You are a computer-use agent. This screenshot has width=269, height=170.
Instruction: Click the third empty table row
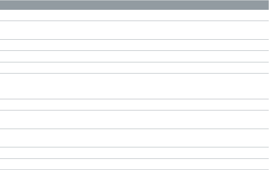click(134, 45)
